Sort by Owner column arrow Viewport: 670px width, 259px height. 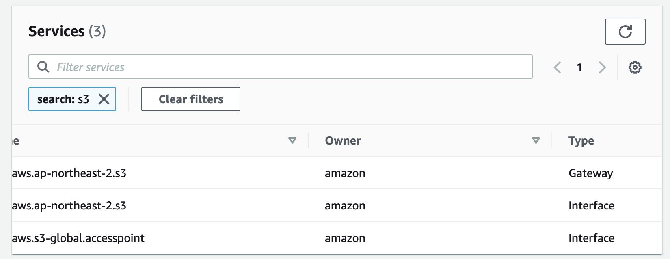[536, 140]
